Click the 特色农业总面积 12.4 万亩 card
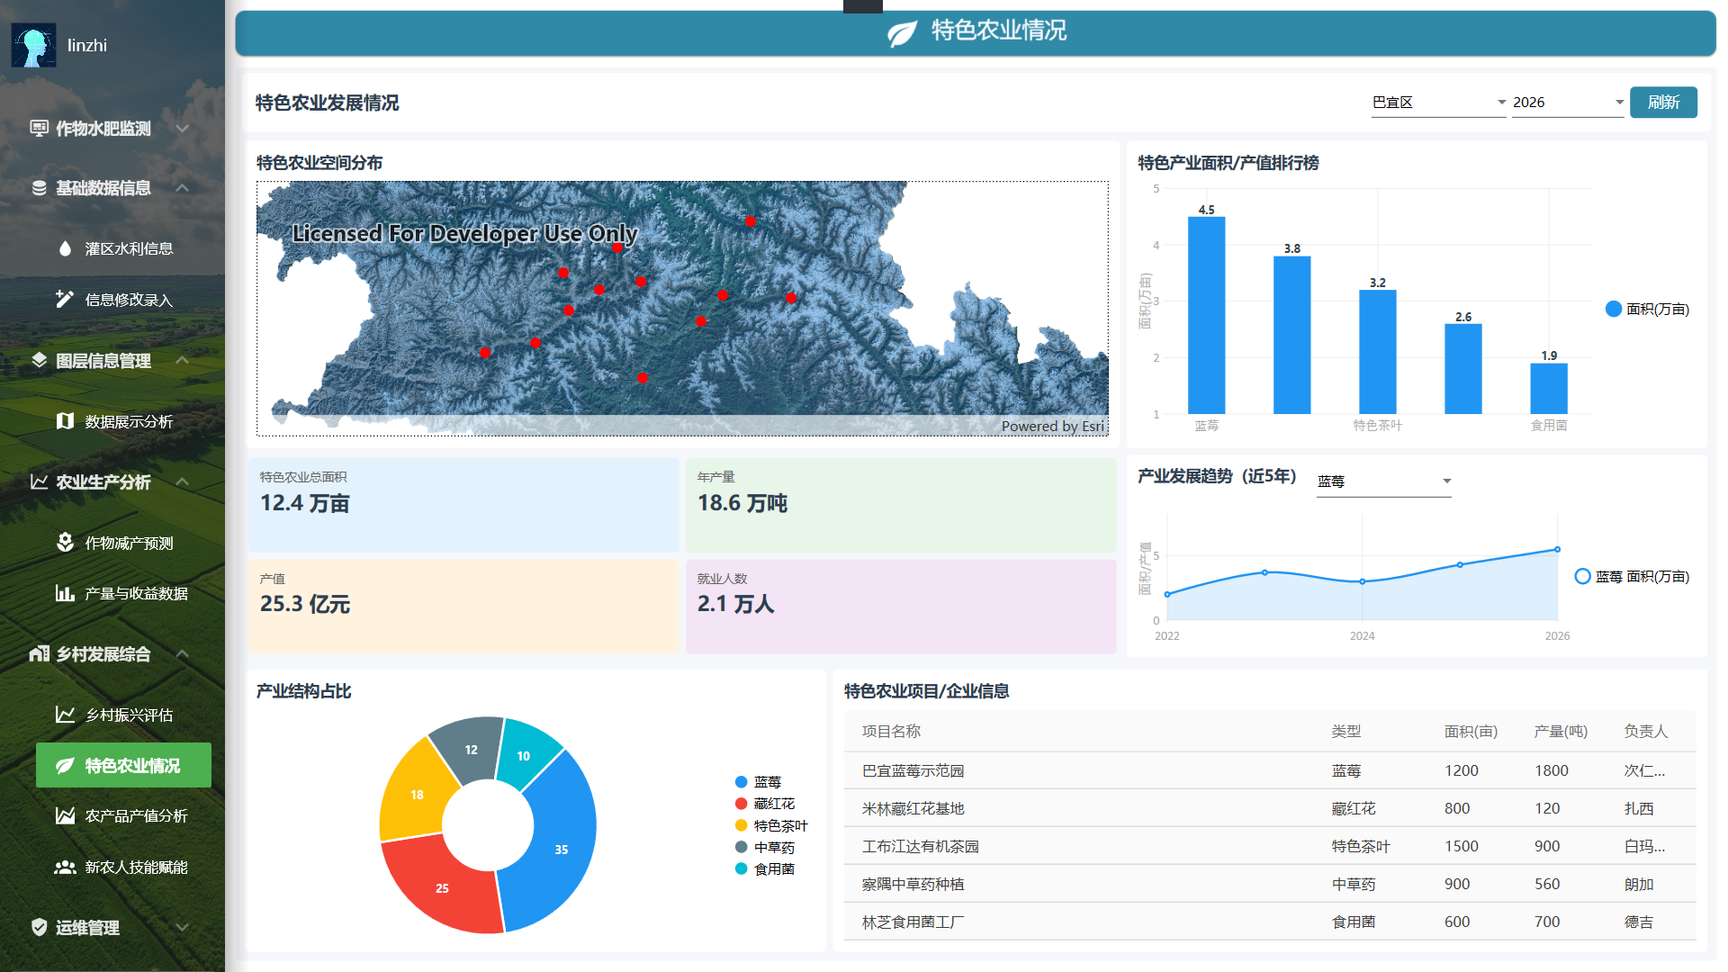 point(463,505)
